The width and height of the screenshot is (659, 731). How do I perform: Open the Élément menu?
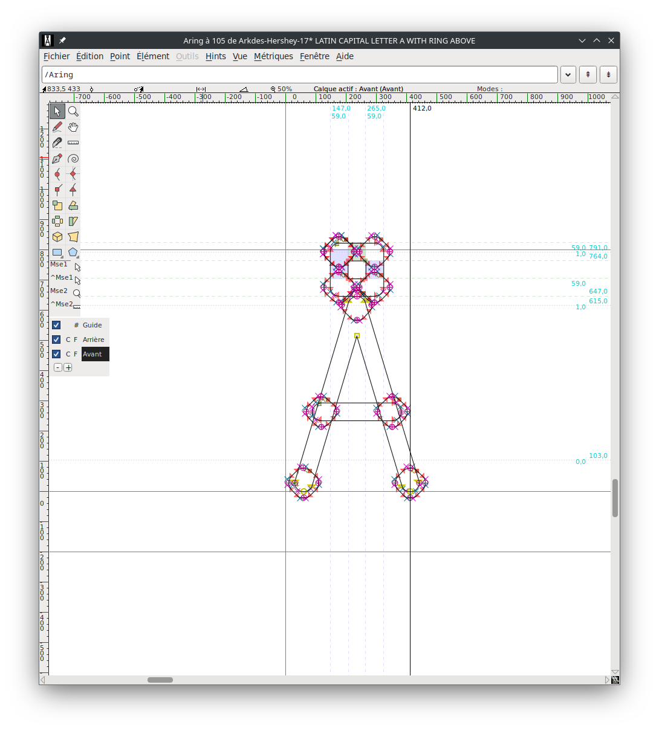pos(152,56)
